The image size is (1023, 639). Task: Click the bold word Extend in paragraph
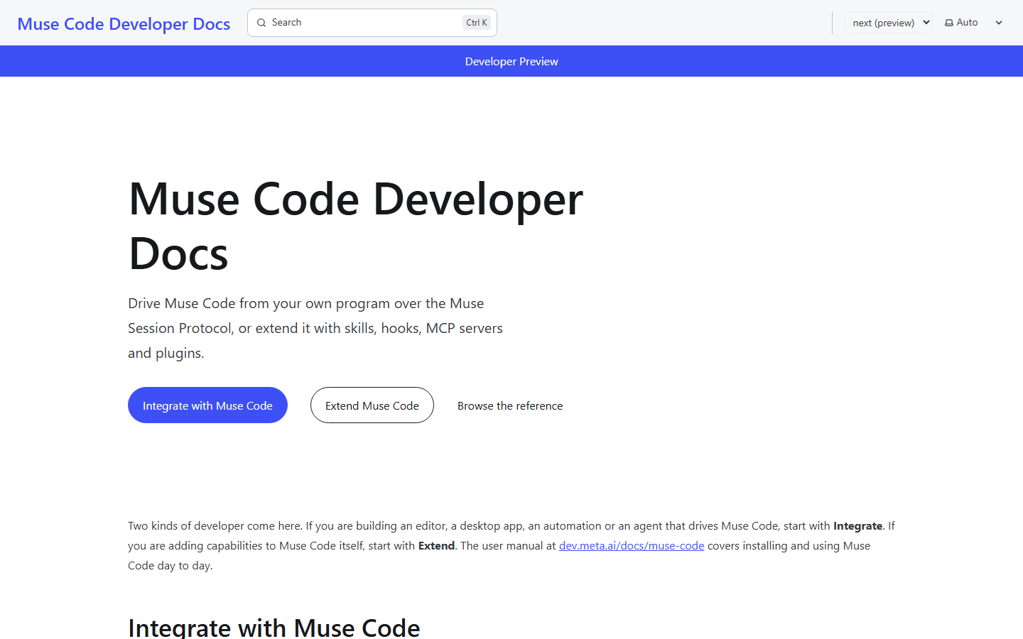point(436,545)
